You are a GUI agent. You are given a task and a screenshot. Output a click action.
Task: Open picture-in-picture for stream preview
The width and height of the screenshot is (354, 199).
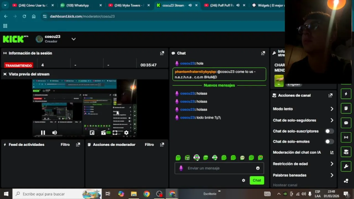92,133
